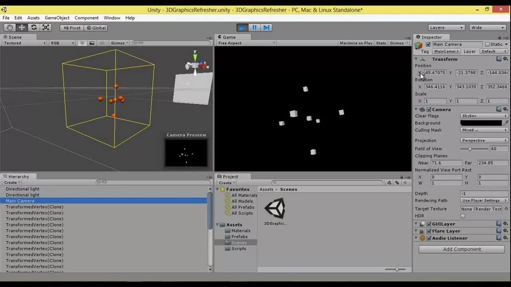Toggle the Main Camera active checkbox
Screen dimensions: 511x287
click(x=428, y=44)
